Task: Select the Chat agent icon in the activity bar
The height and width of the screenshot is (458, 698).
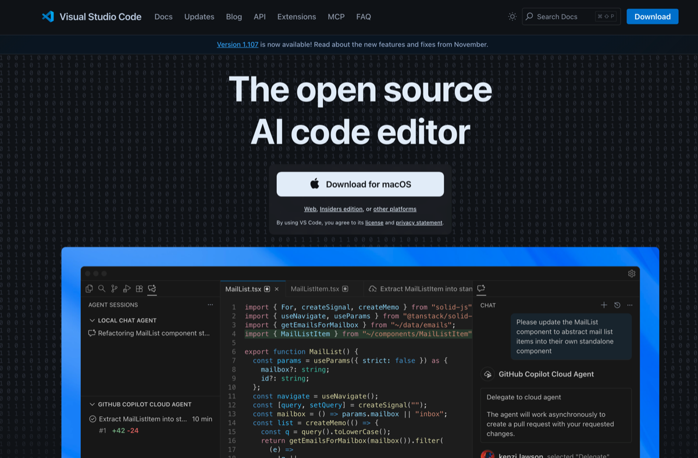Action: pos(151,288)
